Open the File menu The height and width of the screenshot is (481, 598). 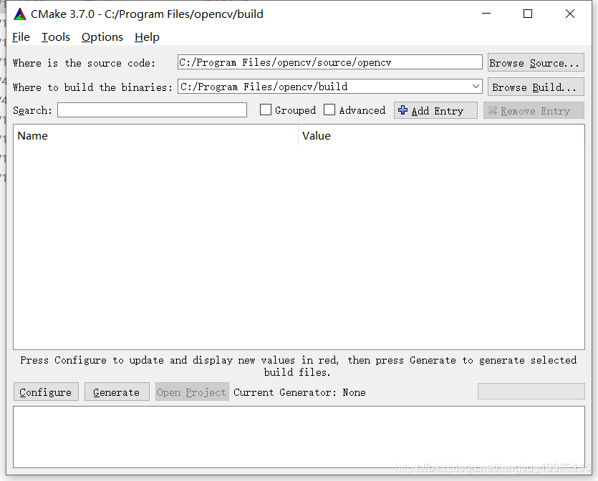click(x=21, y=37)
